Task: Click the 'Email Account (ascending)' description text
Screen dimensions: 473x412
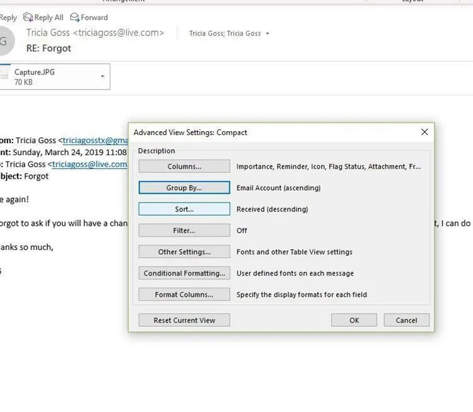Action: 278,188
